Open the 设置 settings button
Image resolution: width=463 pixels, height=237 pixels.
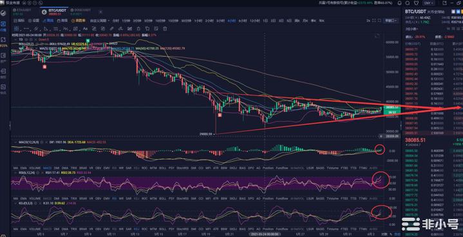click(x=33, y=21)
